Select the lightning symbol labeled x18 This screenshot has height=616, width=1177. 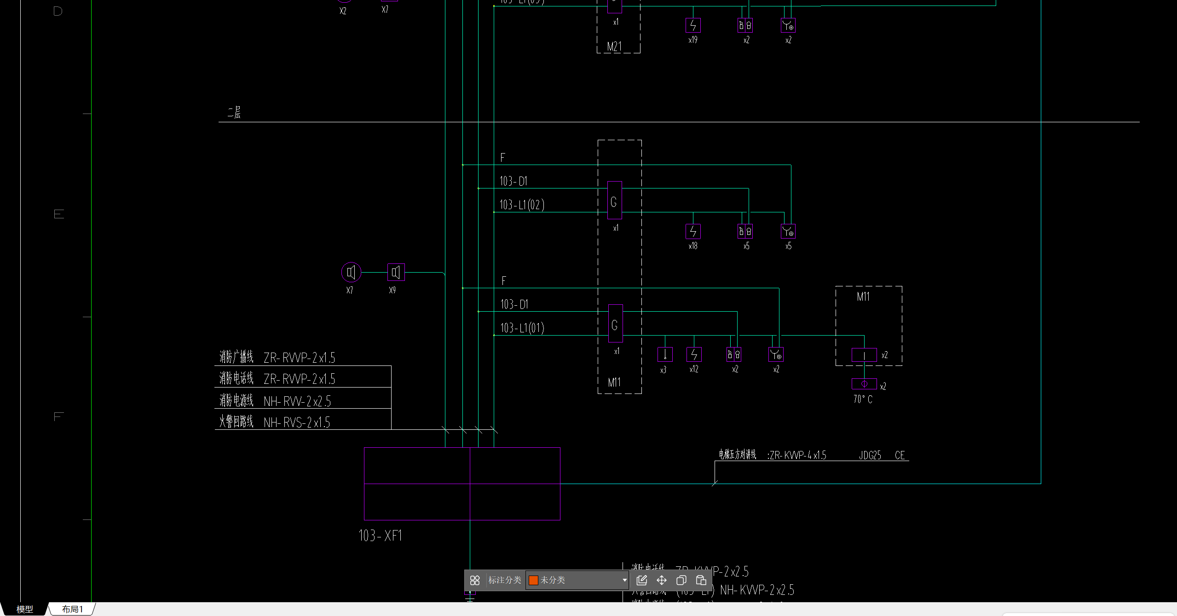pyautogui.click(x=693, y=231)
